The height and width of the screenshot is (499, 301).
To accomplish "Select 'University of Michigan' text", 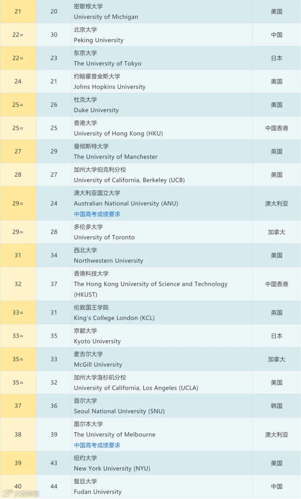I will point(106,17).
